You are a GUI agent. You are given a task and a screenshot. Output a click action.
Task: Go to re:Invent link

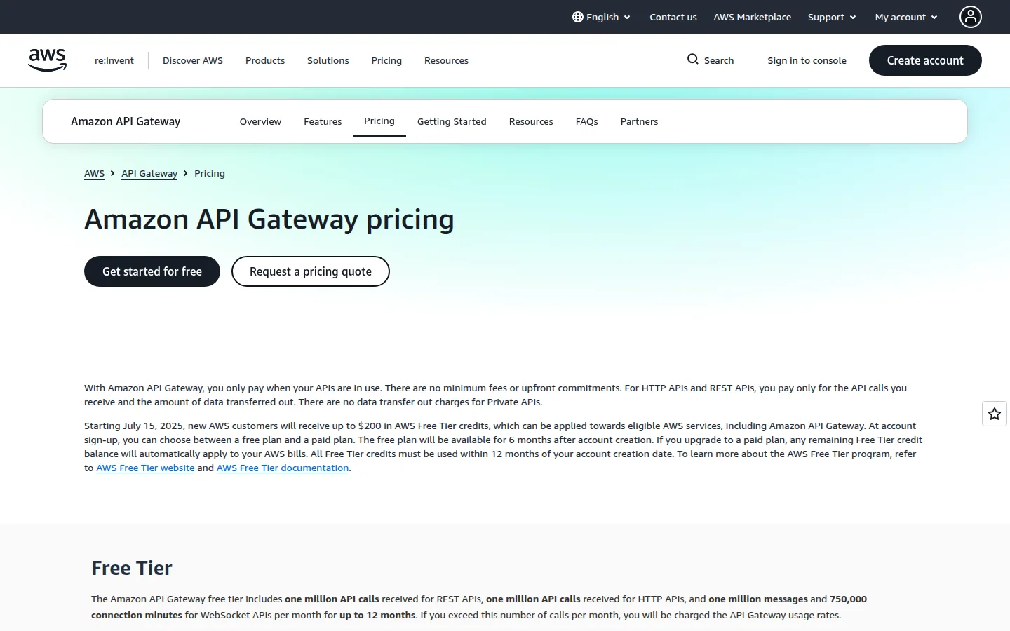[114, 60]
